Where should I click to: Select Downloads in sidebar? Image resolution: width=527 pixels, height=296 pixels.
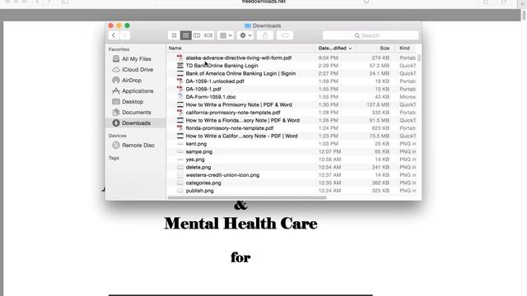[x=136, y=123]
